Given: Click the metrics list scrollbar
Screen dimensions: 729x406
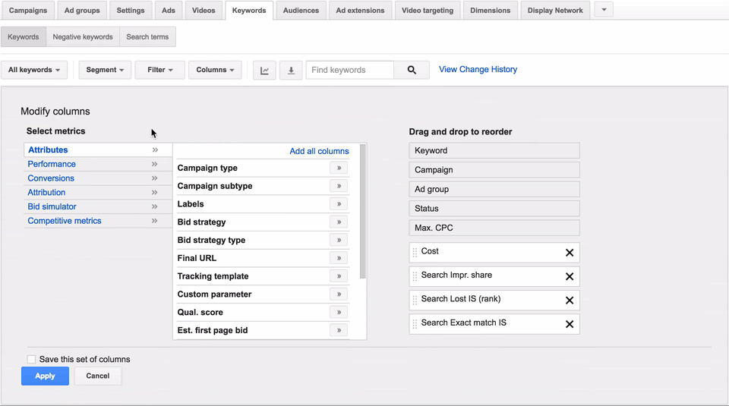Looking at the screenshot, I should click(363, 212).
